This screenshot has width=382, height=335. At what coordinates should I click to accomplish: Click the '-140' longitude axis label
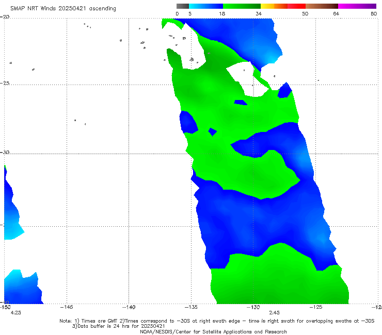point(129,307)
